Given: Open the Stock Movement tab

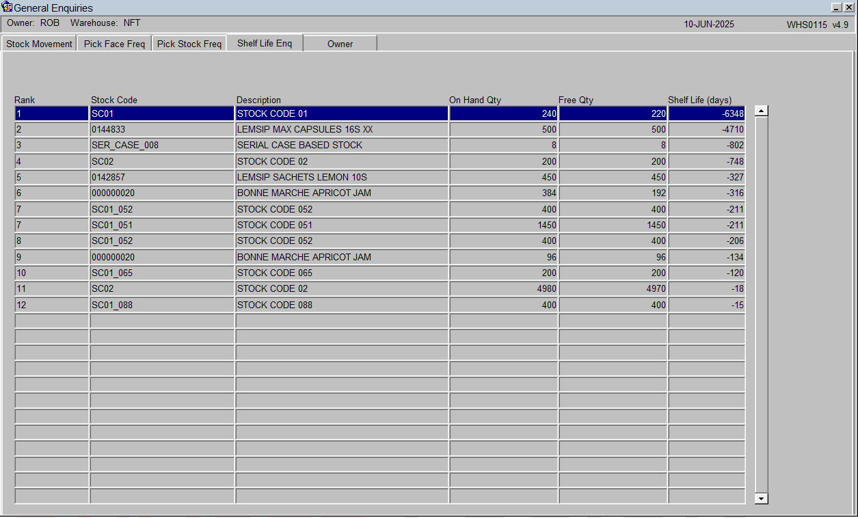Looking at the screenshot, I should click(39, 44).
